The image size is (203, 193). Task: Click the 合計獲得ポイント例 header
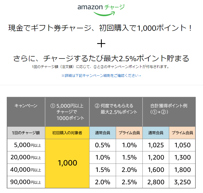click(169, 109)
